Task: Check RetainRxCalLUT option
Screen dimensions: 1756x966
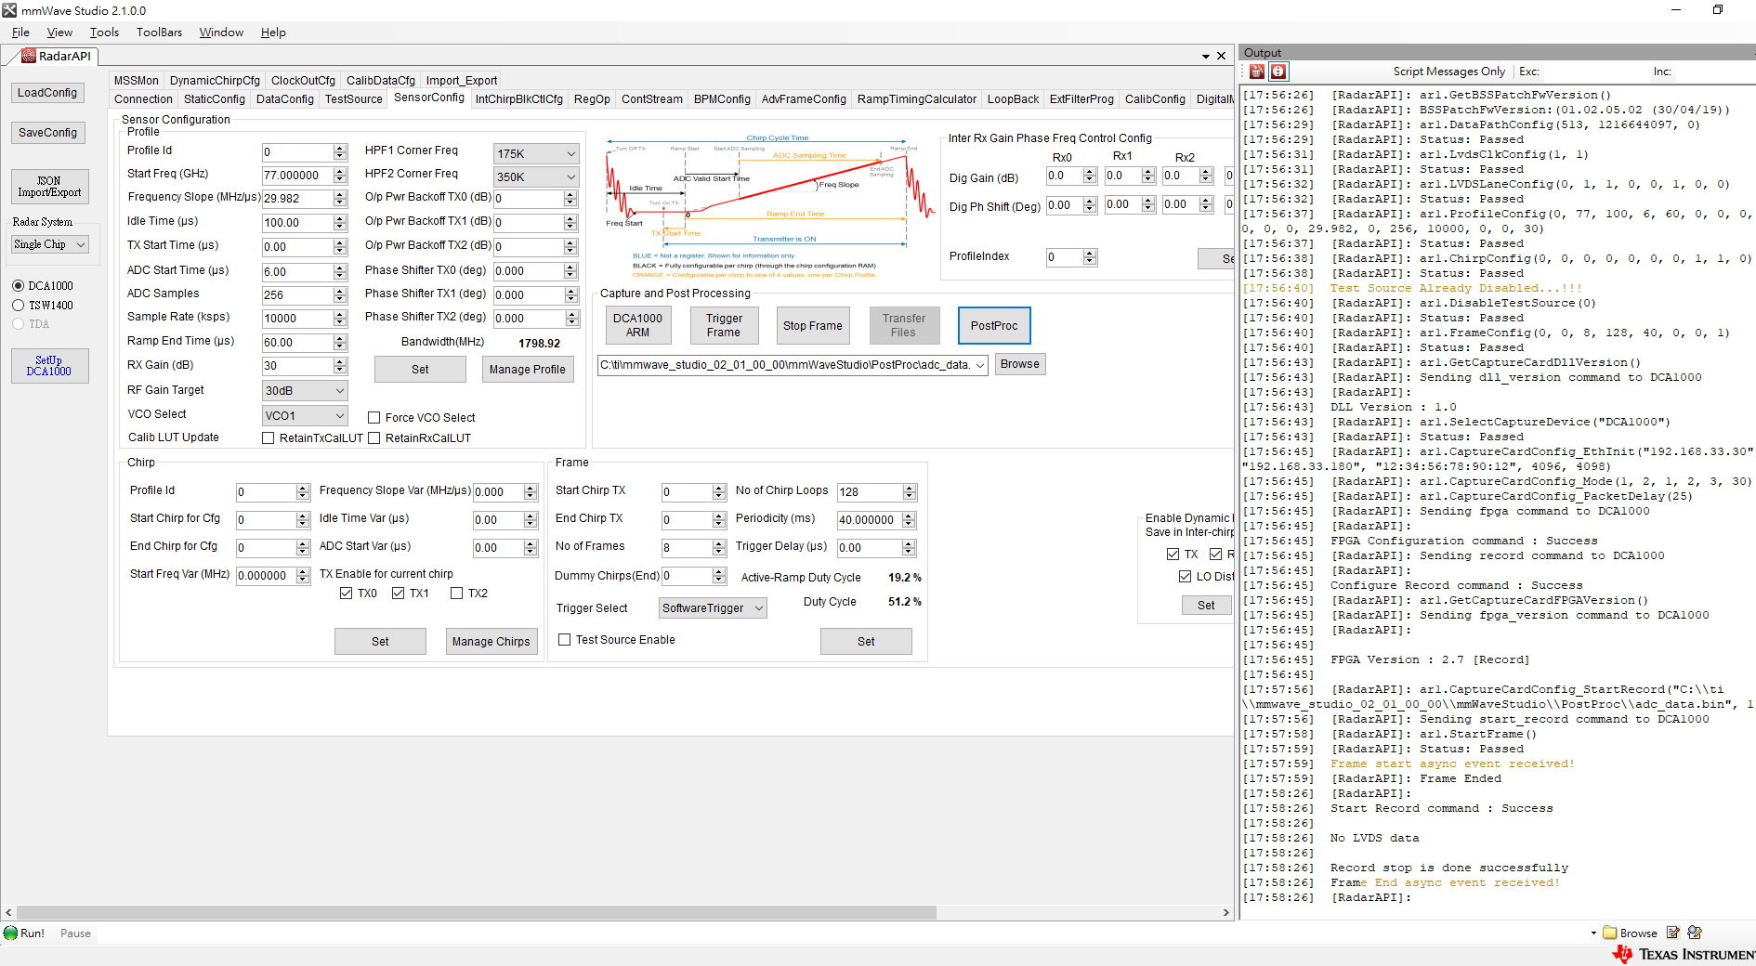Action: (374, 438)
